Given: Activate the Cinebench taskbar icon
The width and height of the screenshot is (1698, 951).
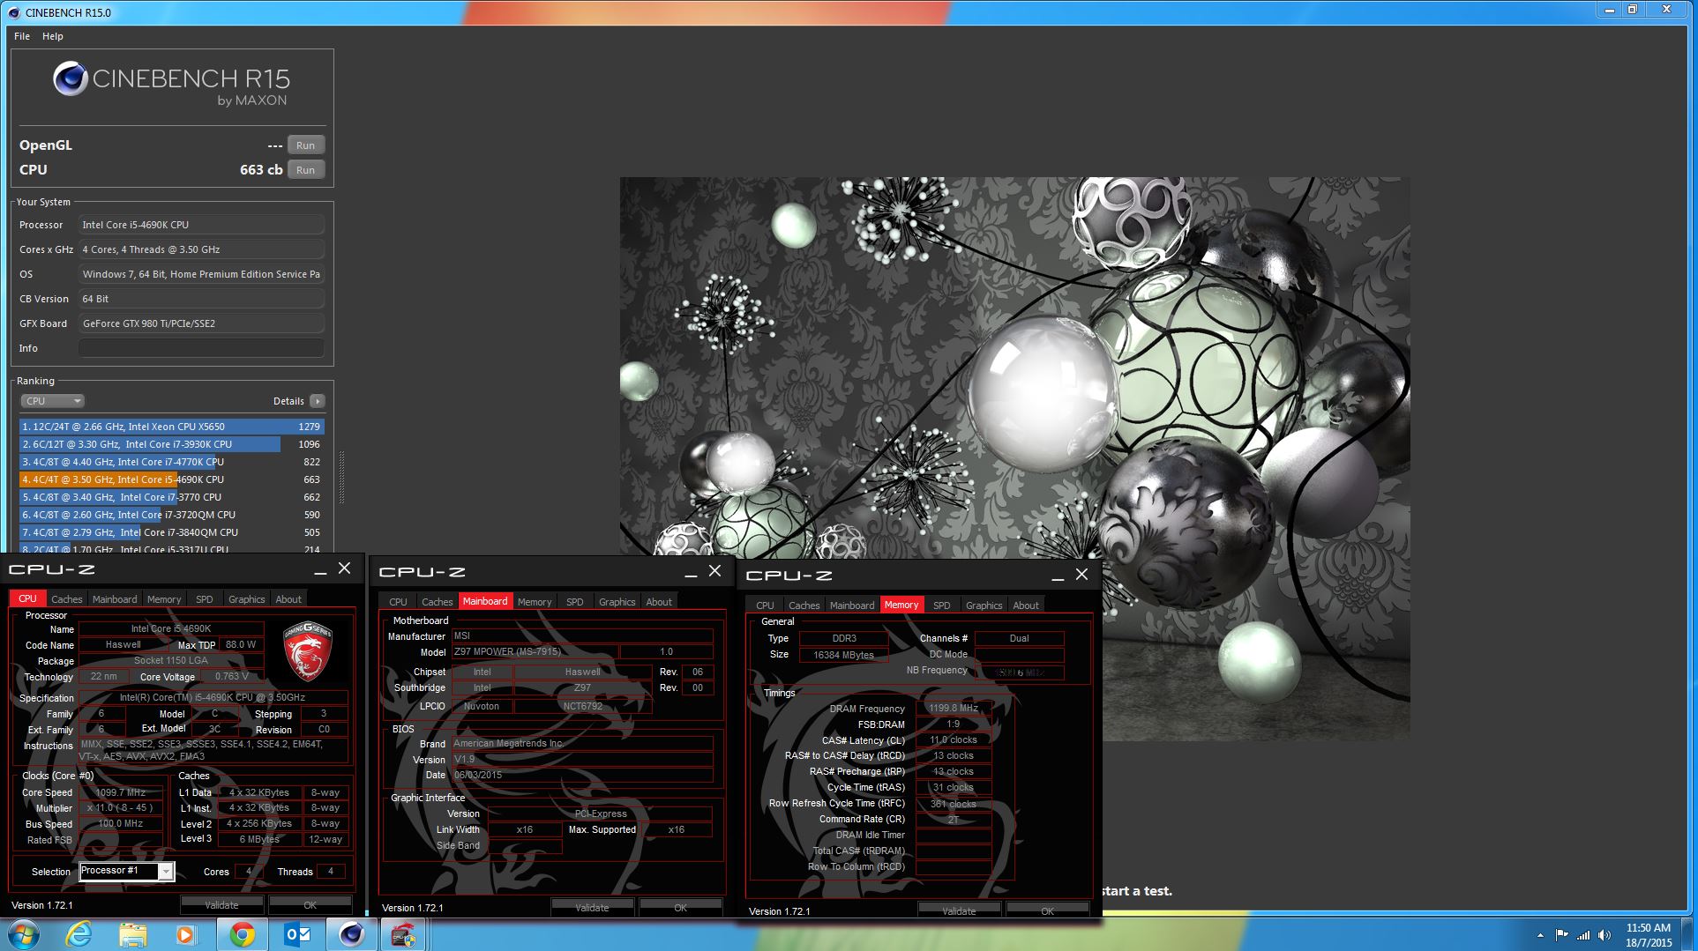Looking at the screenshot, I should (x=351, y=934).
